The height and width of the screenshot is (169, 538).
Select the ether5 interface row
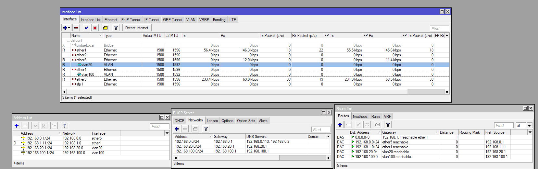(x=256, y=79)
